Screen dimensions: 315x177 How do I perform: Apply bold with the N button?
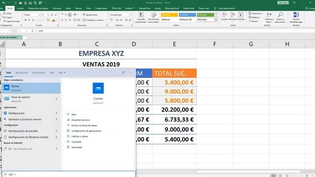pos(26,20)
